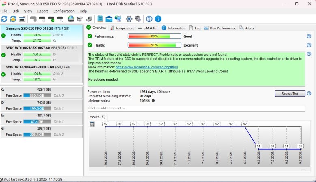Click the gray hard disk toolbar icon

(x=33, y=19)
